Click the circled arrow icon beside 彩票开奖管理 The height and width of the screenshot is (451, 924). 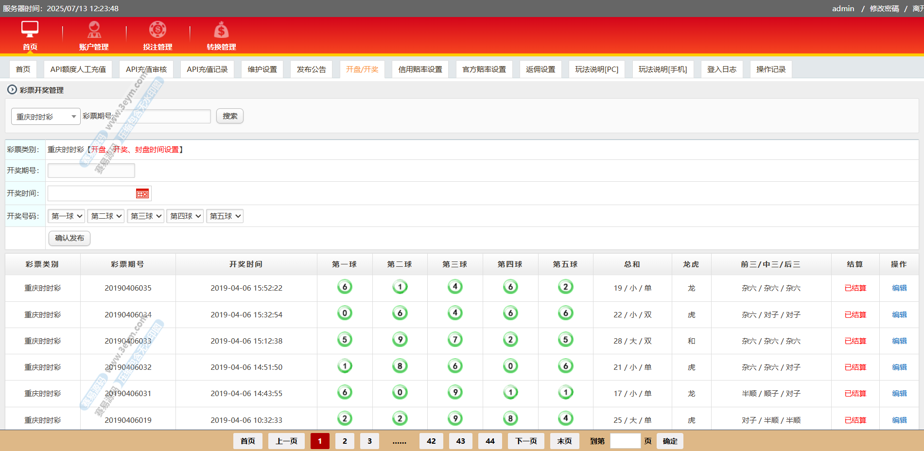[12, 89]
